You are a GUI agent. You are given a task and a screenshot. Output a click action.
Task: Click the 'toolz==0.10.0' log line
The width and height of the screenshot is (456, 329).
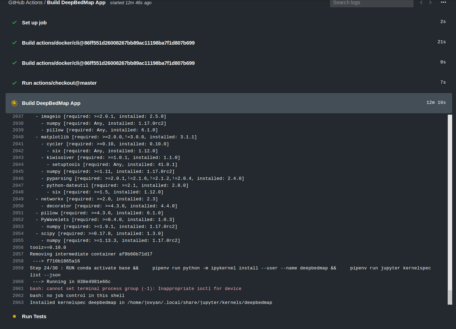point(48,247)
